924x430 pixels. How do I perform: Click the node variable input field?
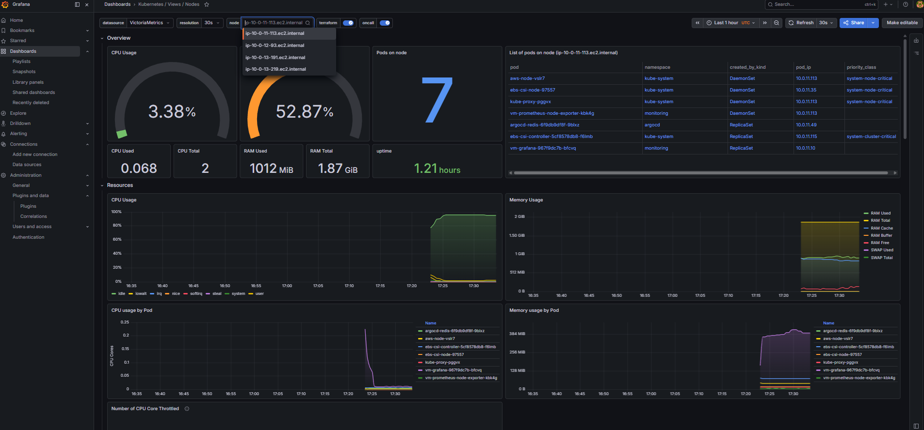[x=277, y=23]
